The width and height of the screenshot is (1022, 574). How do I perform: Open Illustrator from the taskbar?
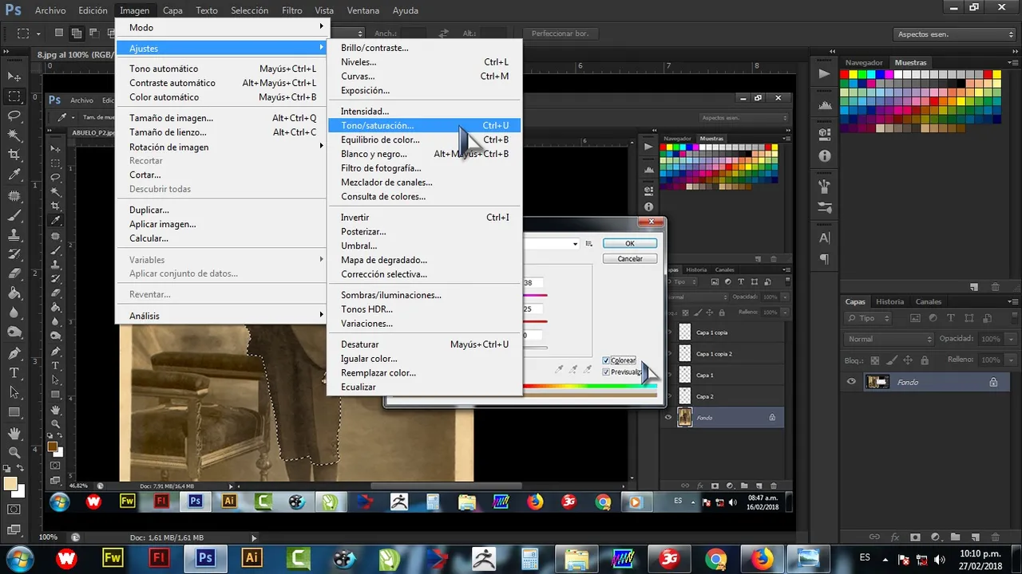tap(252, 558)
